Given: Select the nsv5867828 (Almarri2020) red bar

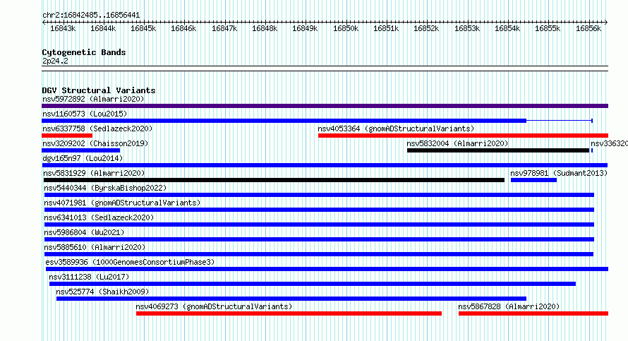Looking at the screenshot, I should coord(533,313).
